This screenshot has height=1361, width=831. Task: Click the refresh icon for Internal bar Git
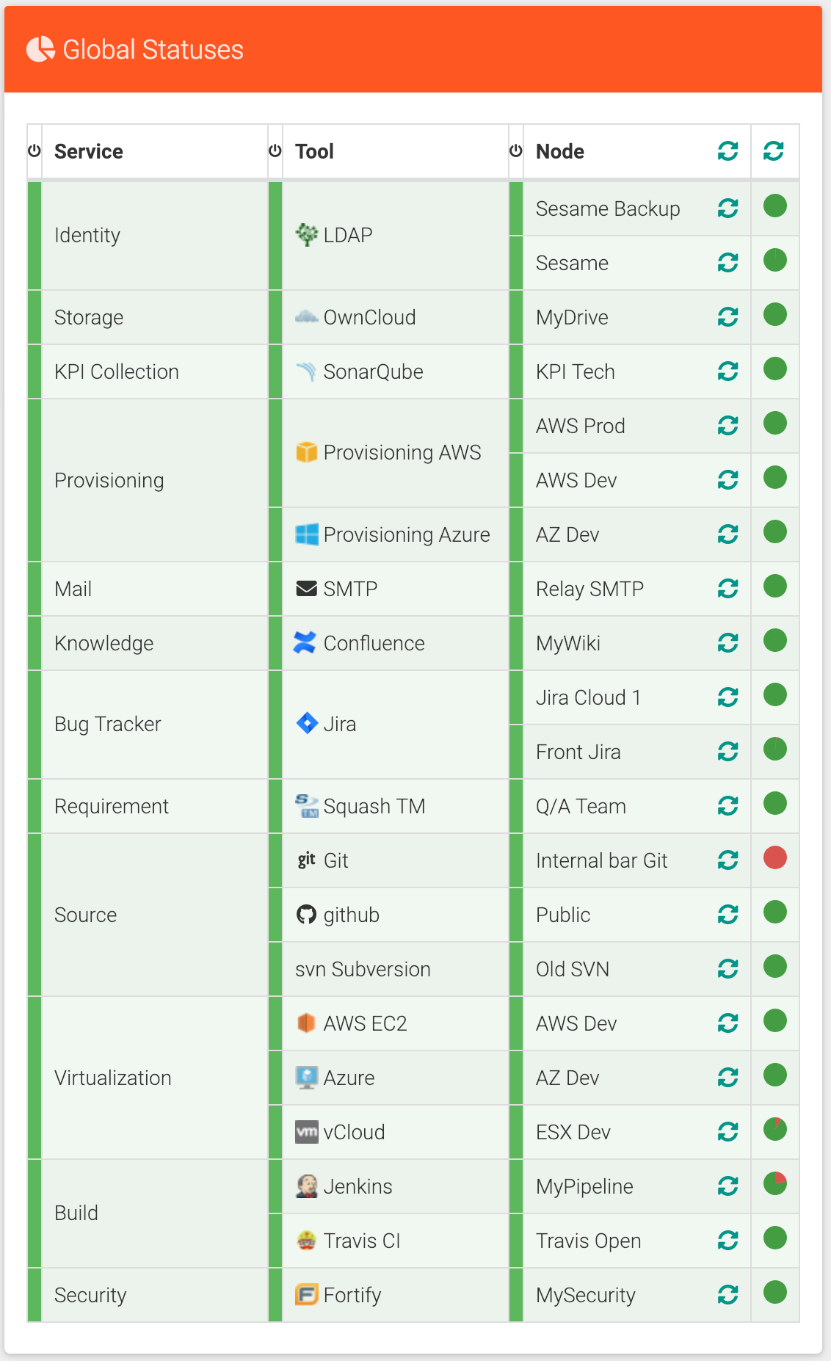coord(727,860)
